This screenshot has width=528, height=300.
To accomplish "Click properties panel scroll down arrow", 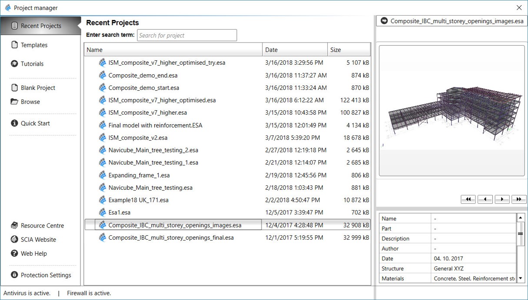I will pyautogui.click(x=521, y=279).
